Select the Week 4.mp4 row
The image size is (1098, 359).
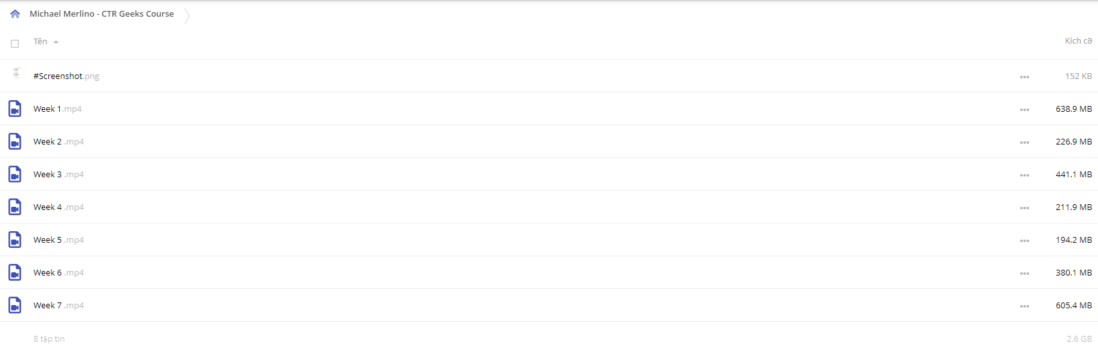coord(549,207)
